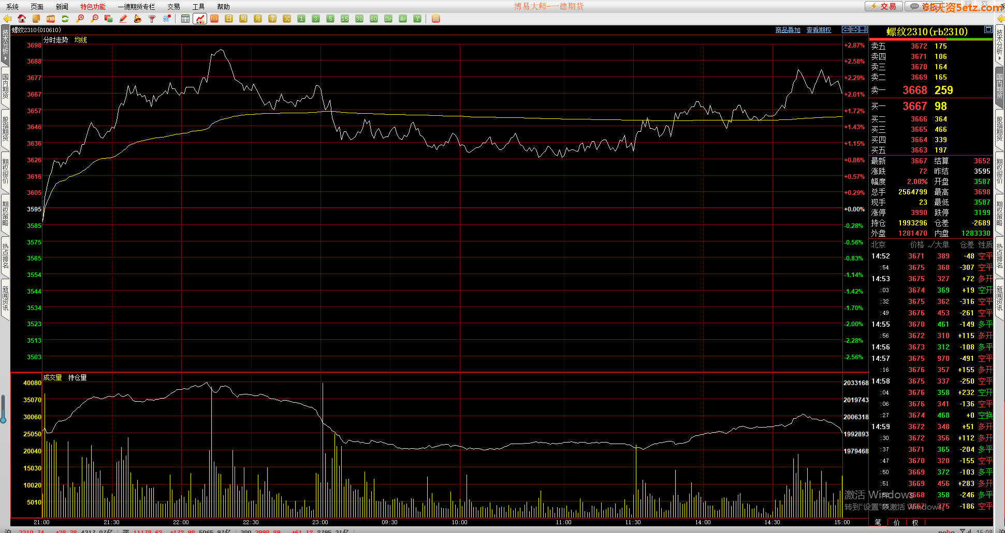Image resolution: width=1005 pixels, height=533 pixels.
Task: Open the 帮助 menu
Action: (223, 7)
